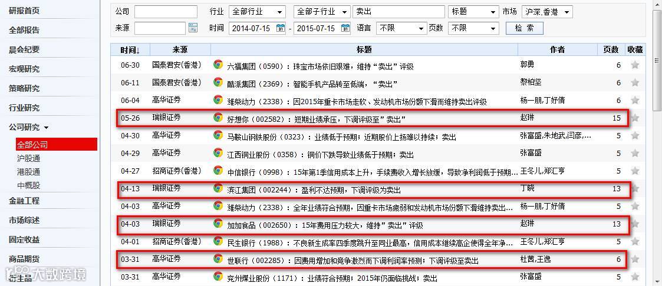Star the 兖州煤业股份 (1171) report

[634, 277]
